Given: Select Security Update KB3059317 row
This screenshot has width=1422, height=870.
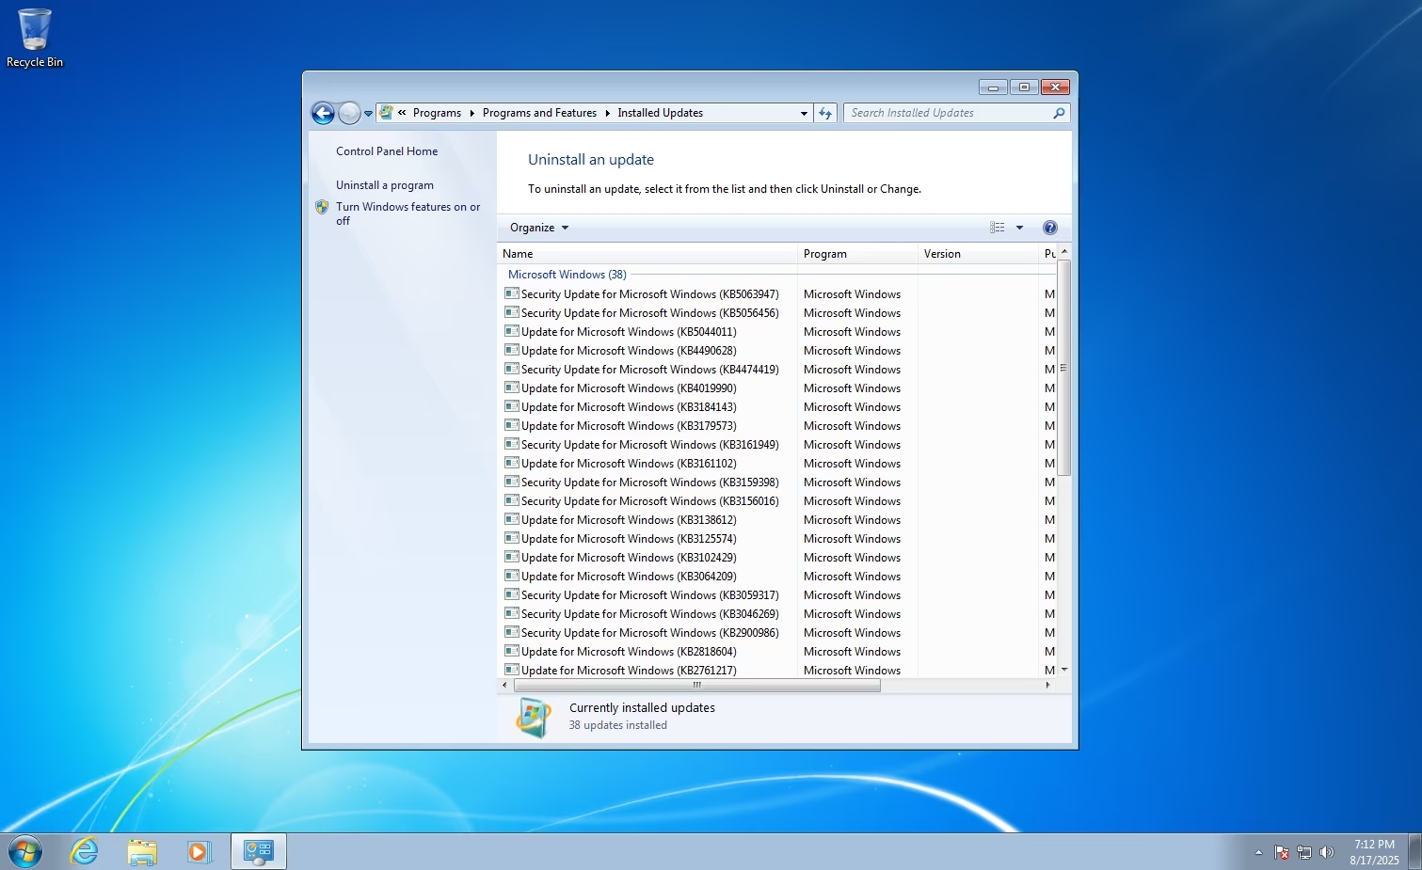Looking at the screenshot, I should pyautogui.click(x=777, y=595).
